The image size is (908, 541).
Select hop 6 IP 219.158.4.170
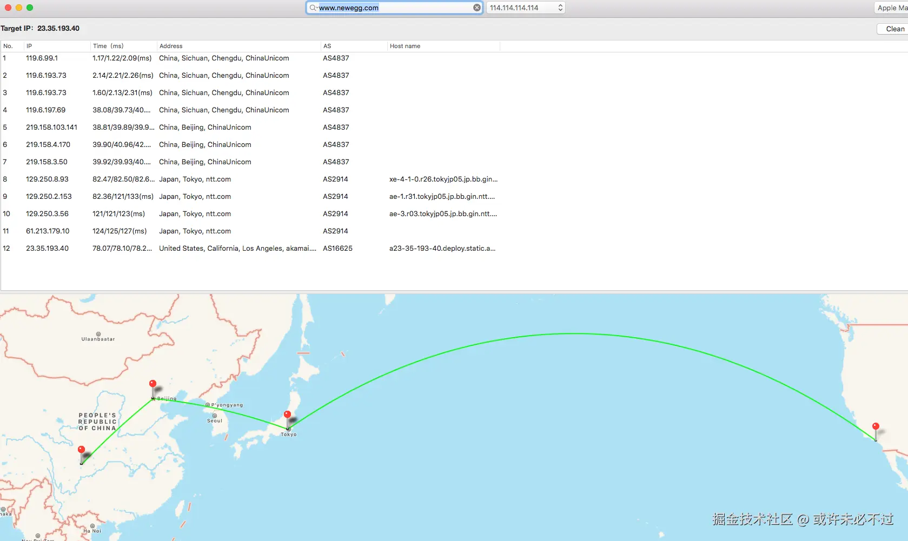[48, 144]
